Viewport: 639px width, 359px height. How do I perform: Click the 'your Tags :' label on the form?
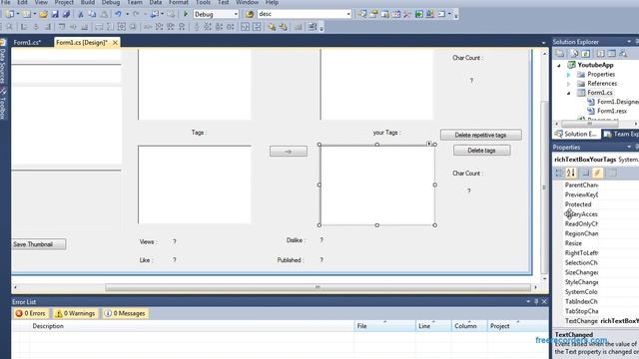coord(386,133)
